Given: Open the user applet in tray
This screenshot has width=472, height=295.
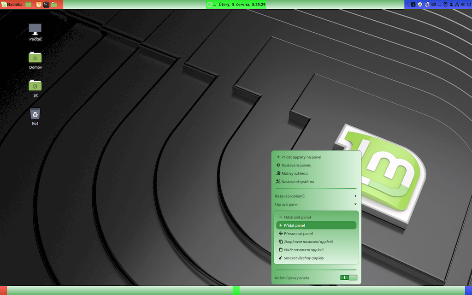Looking at the screenshot, I should tap(451, 5).
